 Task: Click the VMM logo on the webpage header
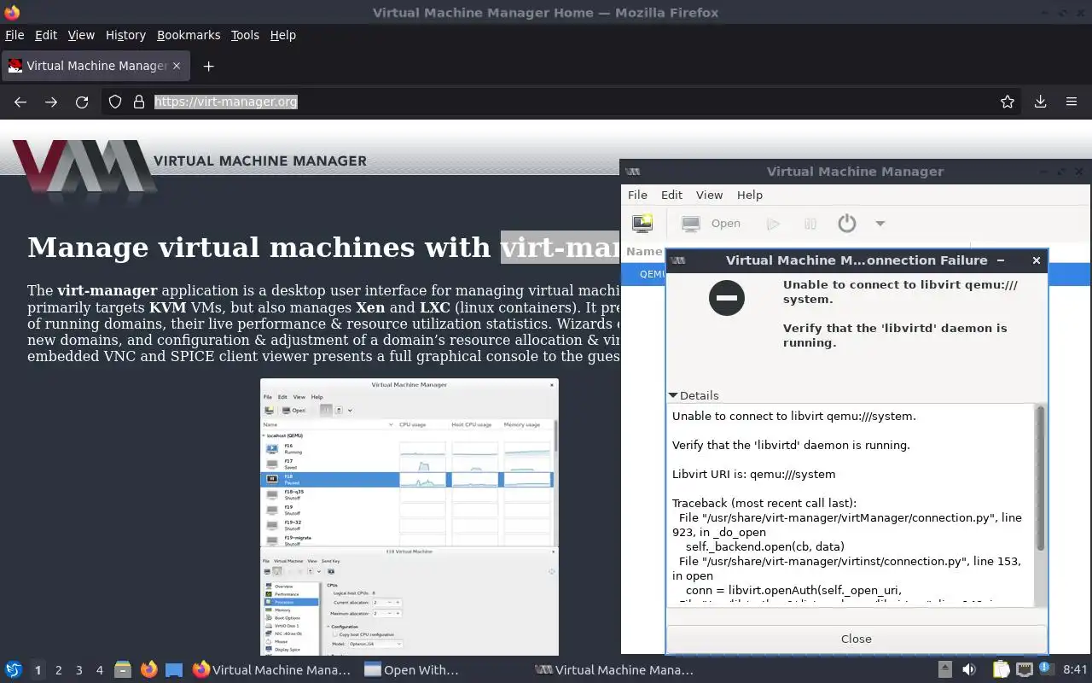84,166
